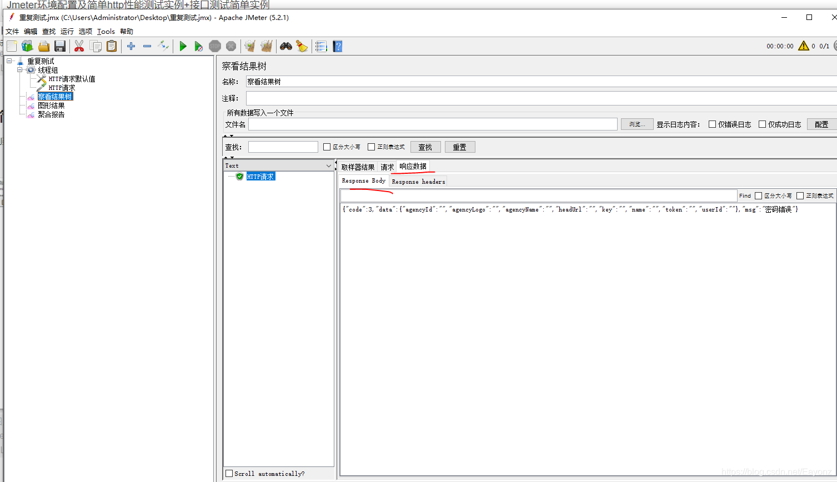
Task: Open the 编辑 menu
Action: pos(31,32)
